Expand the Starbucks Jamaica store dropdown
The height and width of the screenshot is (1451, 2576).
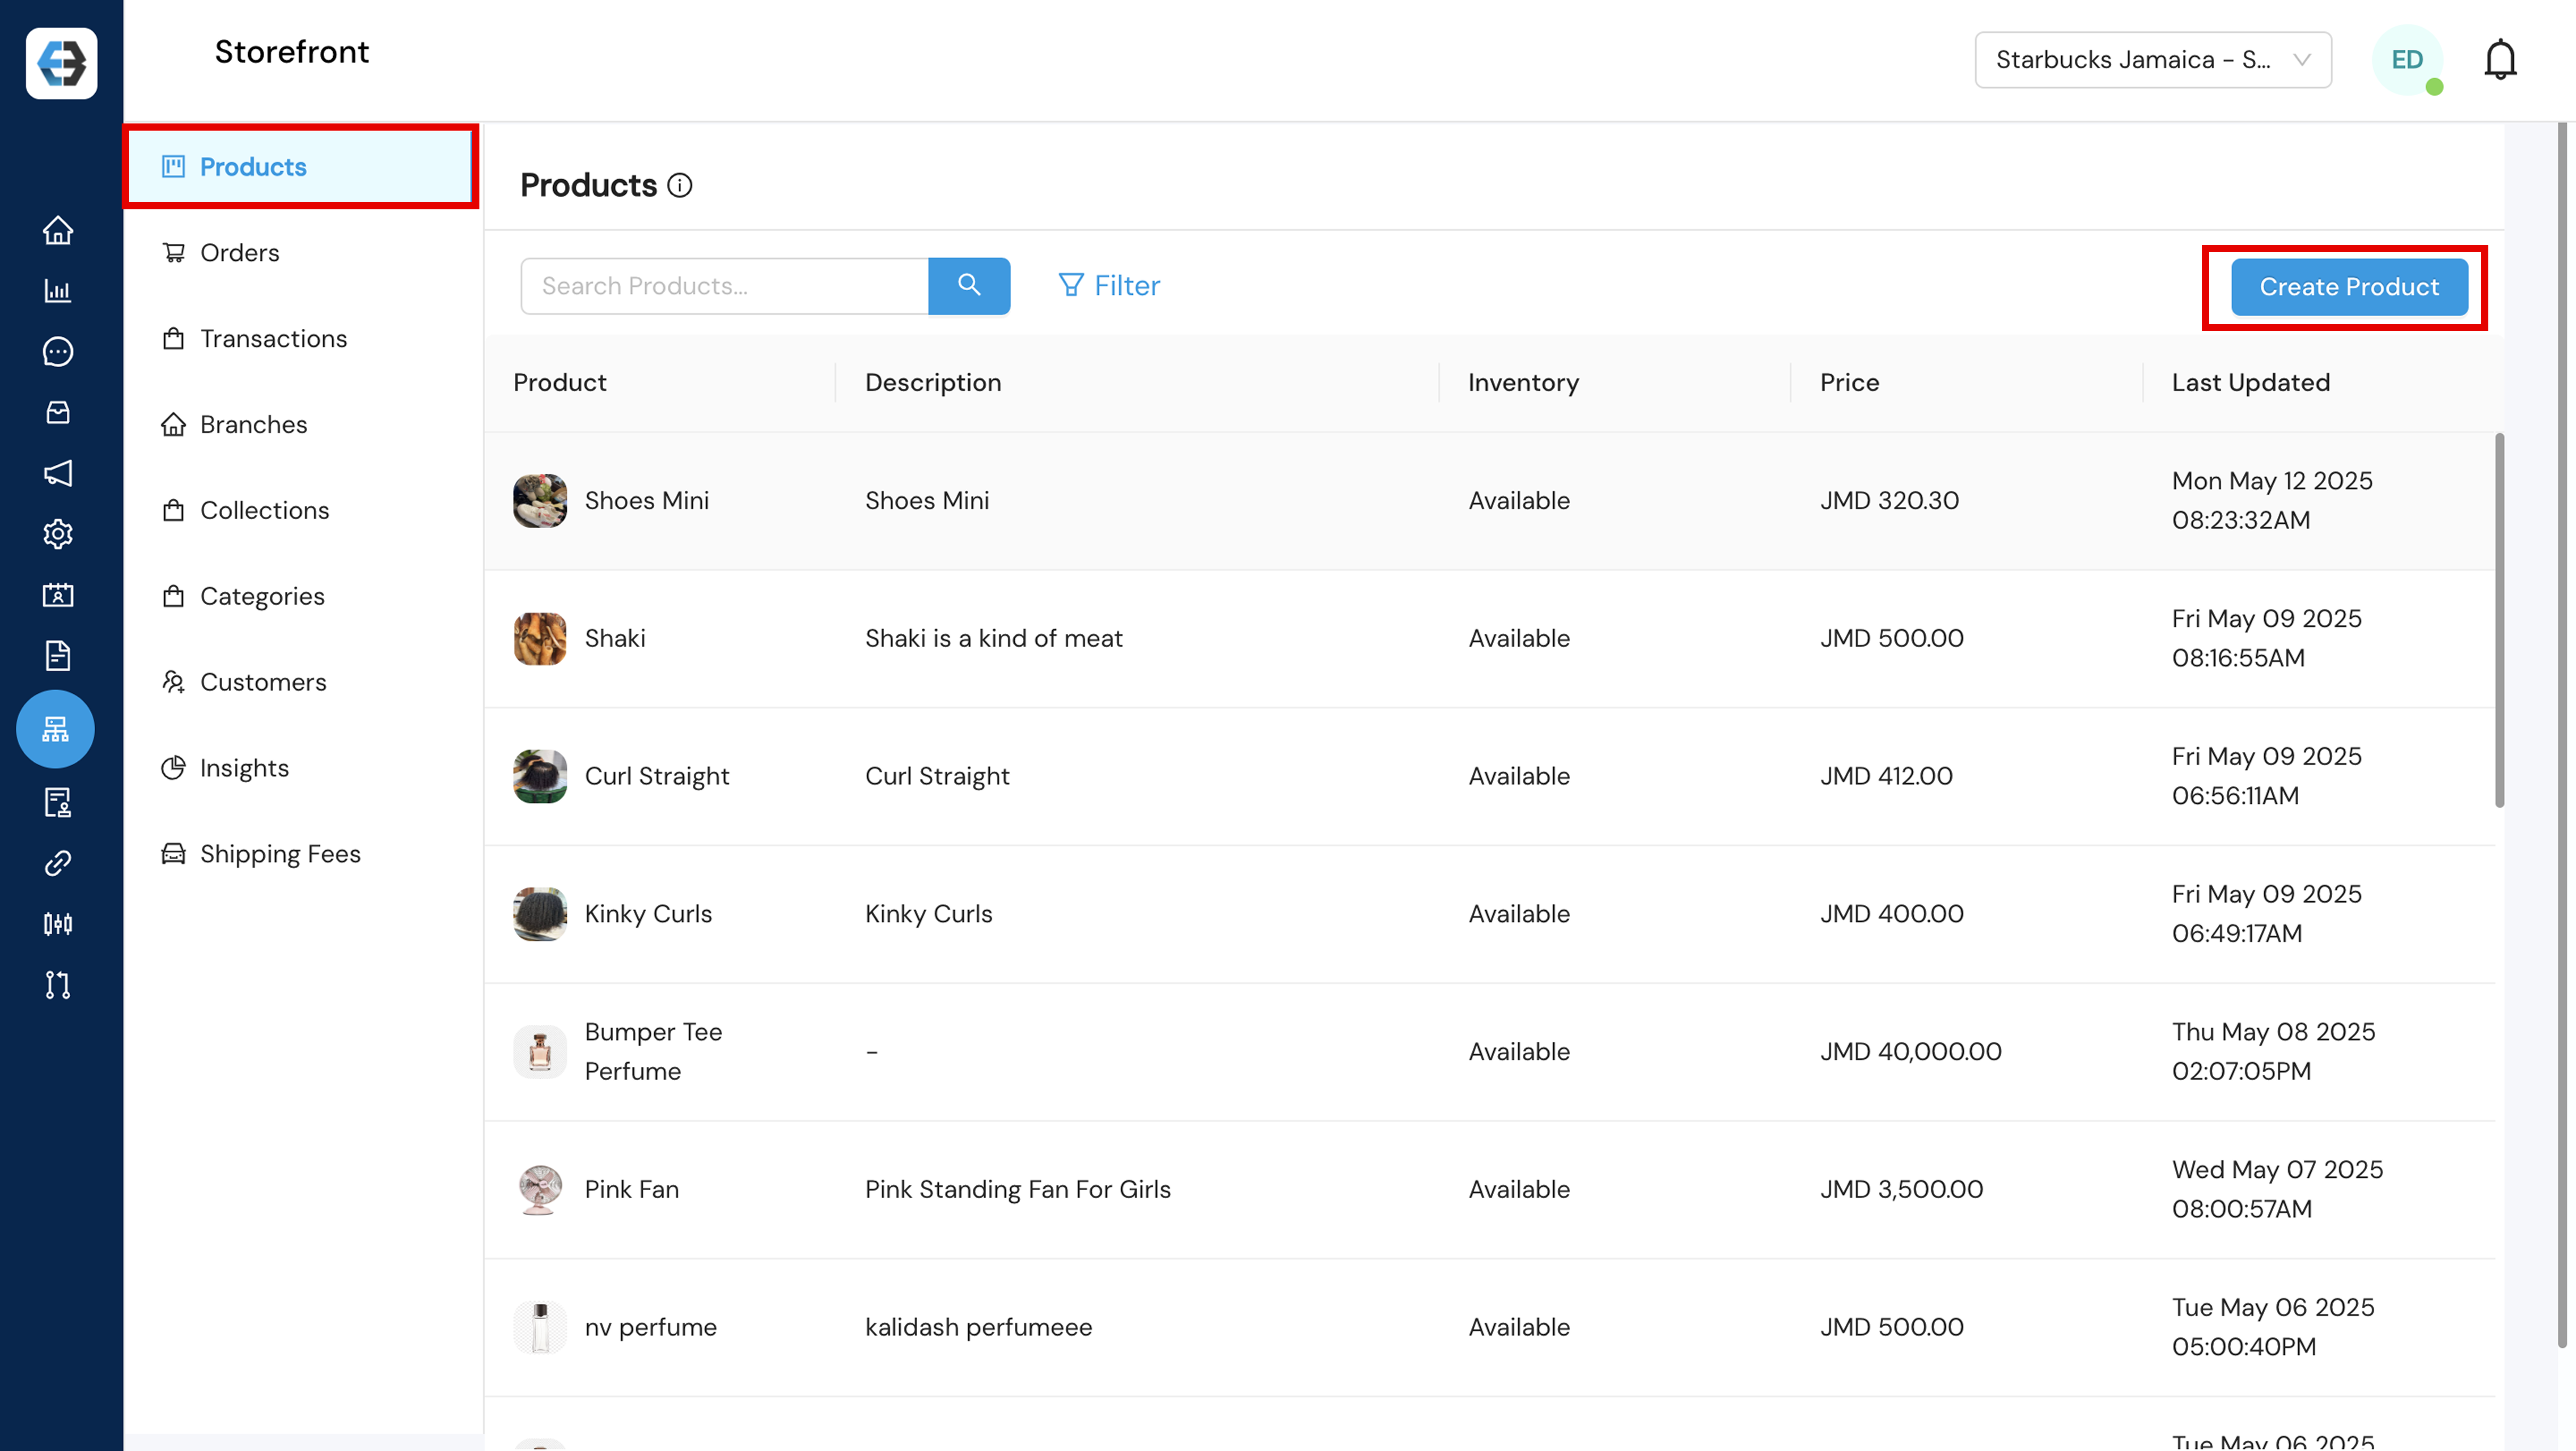[x=2153, y=60]
